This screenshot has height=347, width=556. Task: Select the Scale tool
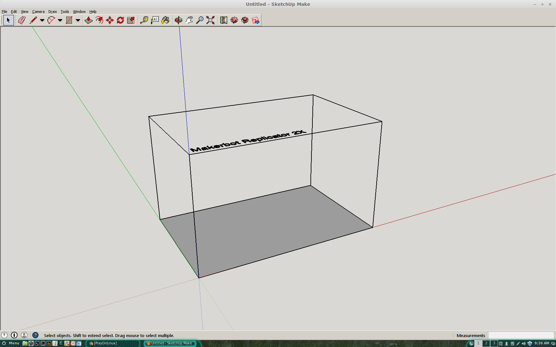tap(131, 20)
